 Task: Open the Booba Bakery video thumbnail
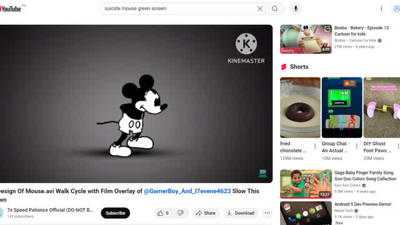(306, 39)
